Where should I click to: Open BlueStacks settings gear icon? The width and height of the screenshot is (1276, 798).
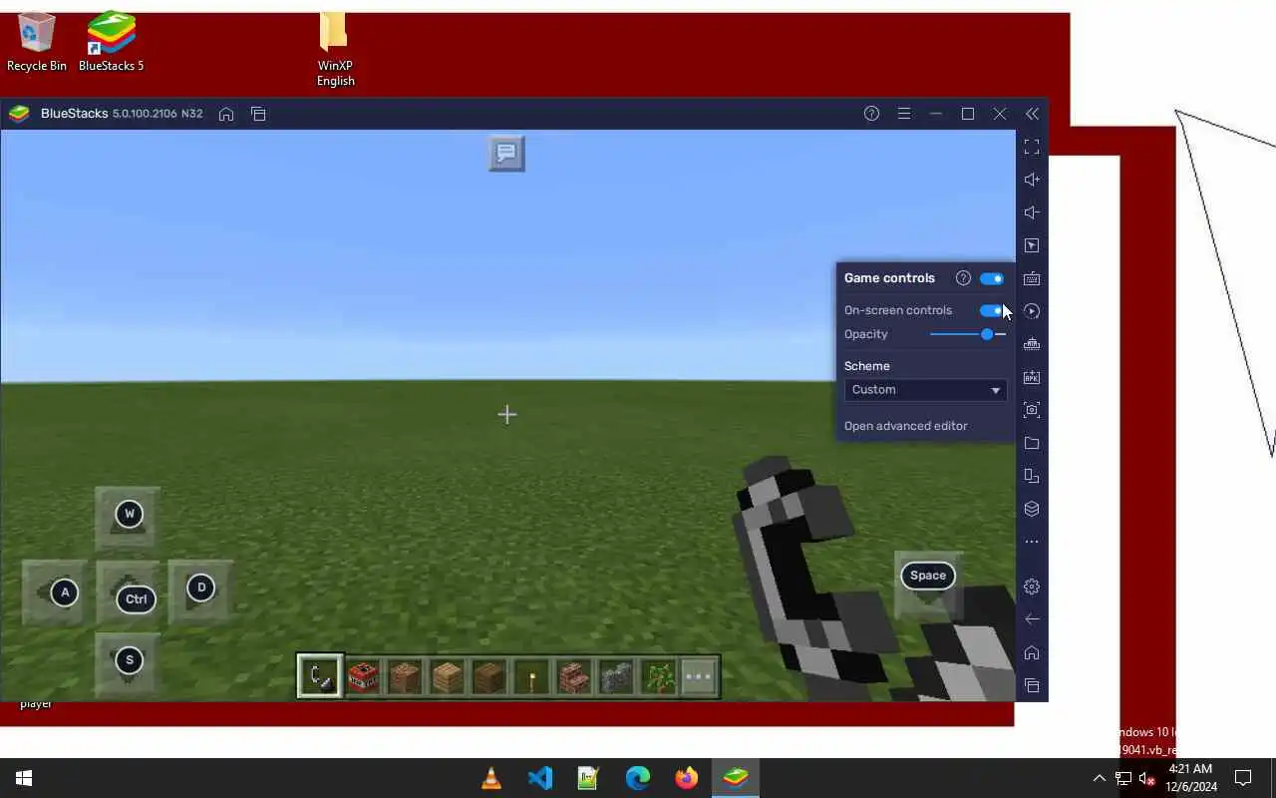[x=1032, y=587]
